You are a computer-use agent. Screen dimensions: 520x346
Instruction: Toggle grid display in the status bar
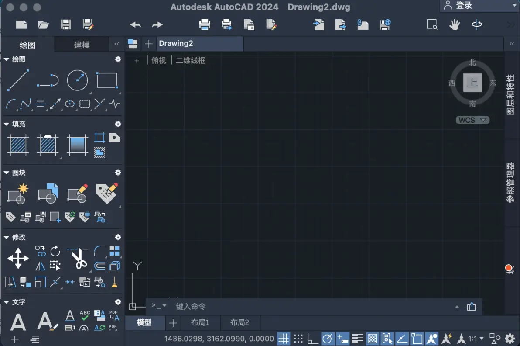click(284, 339)
